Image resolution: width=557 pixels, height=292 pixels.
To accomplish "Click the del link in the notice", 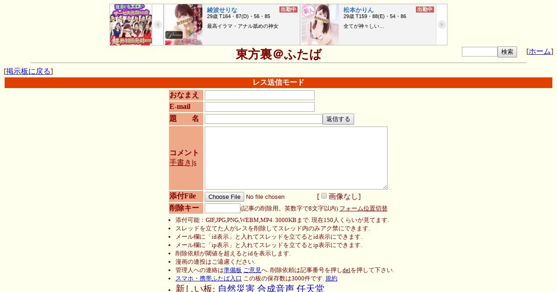I will point(346,270).
